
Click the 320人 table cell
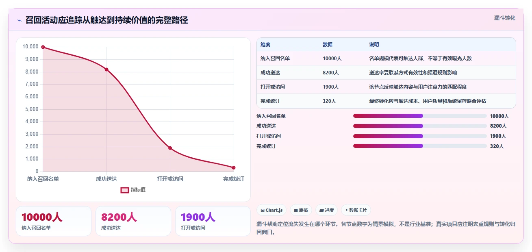click(329, 101)
